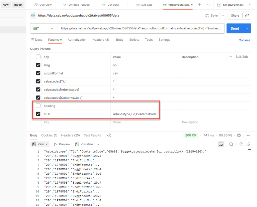Disable the outputFormat parameter

pyautogui.click(x=38, y=73)
